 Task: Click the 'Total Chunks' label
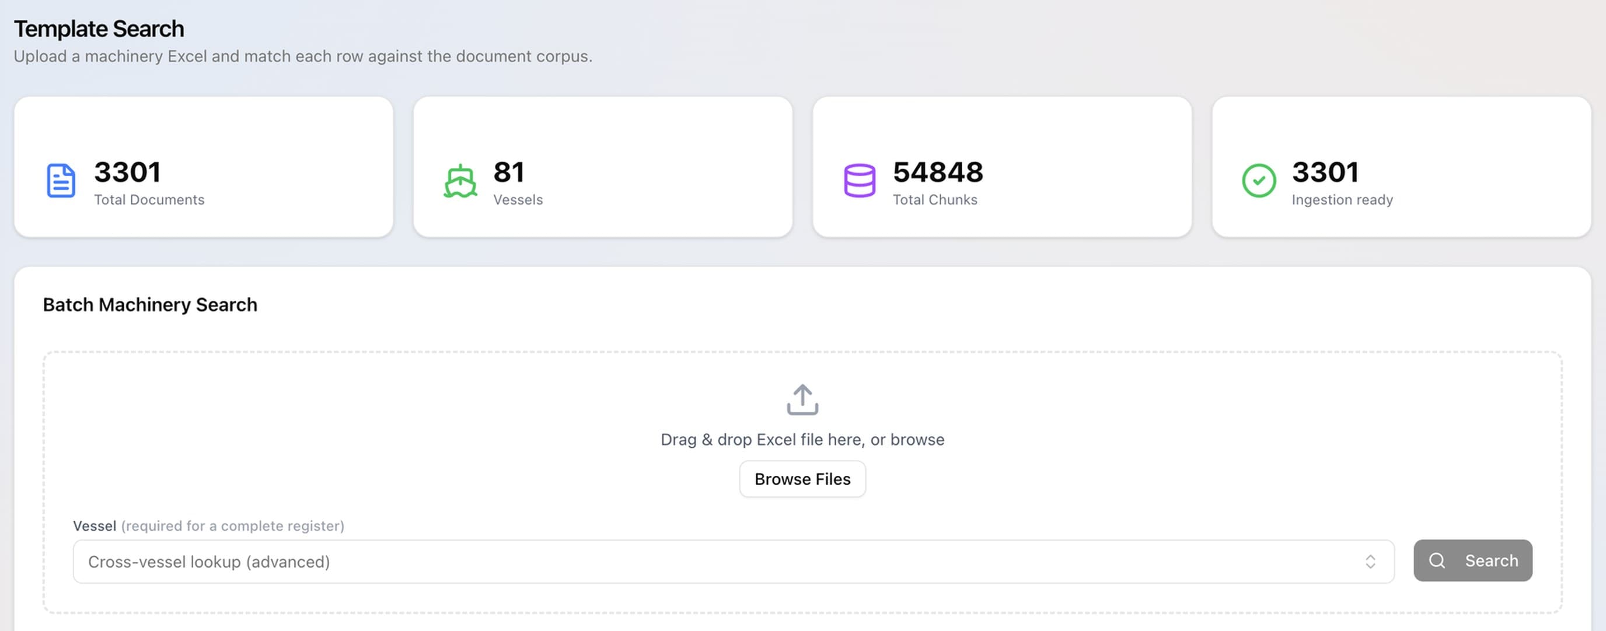point(934,199)
